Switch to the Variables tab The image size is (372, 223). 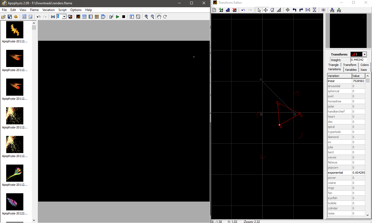[351, 70]
